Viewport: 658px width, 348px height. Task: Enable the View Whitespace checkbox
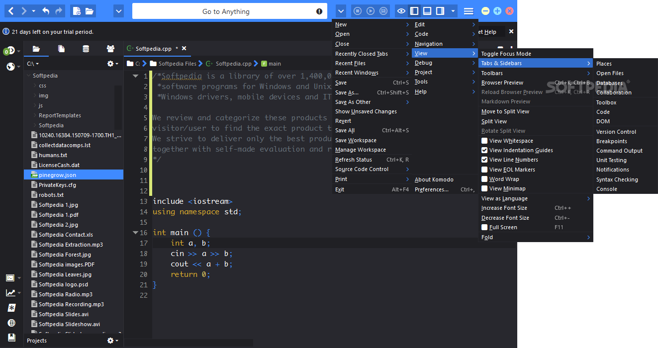pos(484,141)
